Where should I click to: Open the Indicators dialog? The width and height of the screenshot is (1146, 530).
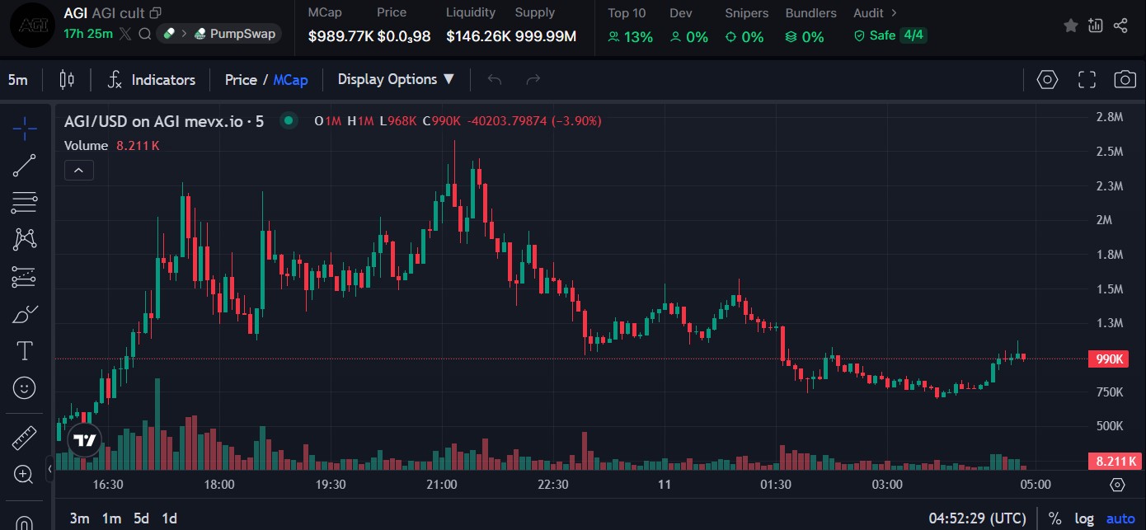tap(152, 80)
